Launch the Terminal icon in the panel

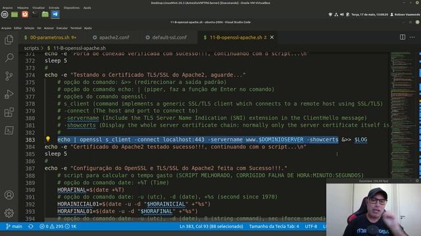pos(35,14)
